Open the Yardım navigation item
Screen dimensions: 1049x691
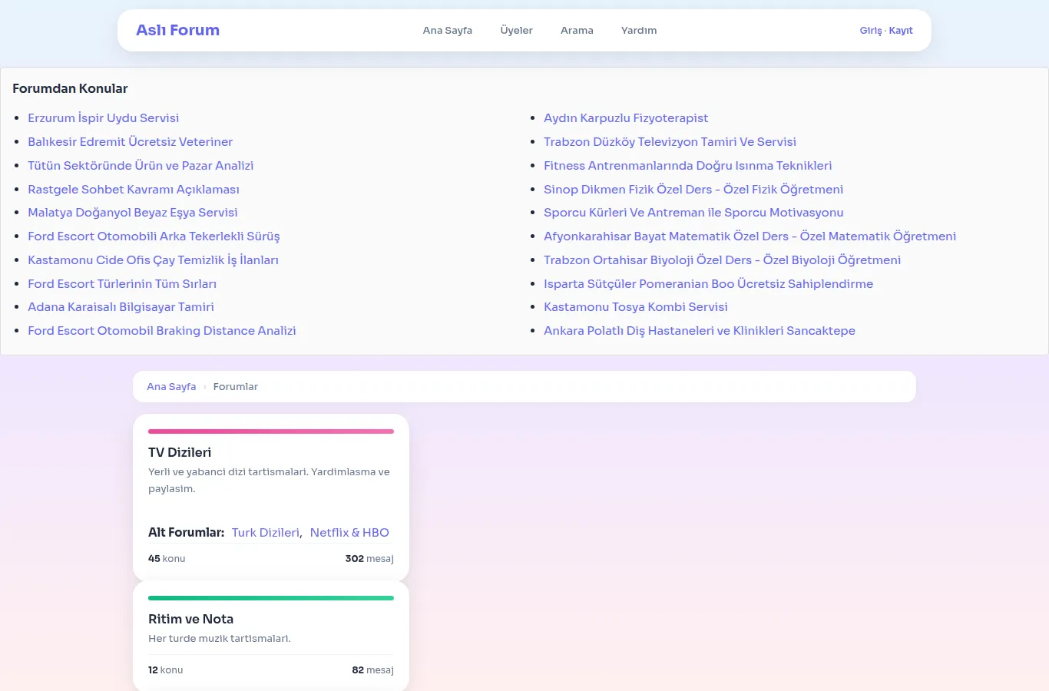tap(639, 31)
